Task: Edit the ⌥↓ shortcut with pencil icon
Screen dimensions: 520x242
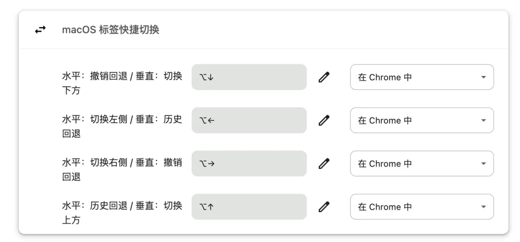Action: [325, 77]
